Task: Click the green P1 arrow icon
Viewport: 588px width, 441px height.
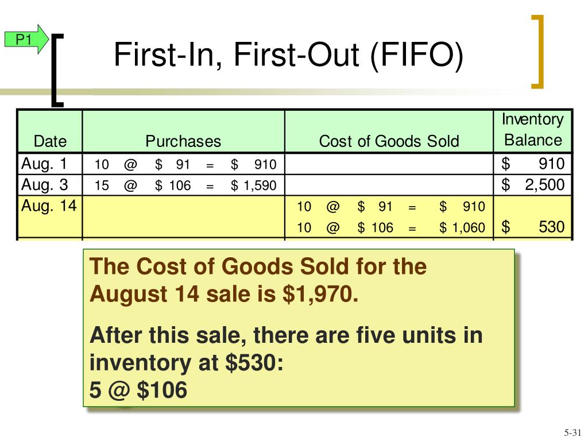Action: (x=26, y=39)
